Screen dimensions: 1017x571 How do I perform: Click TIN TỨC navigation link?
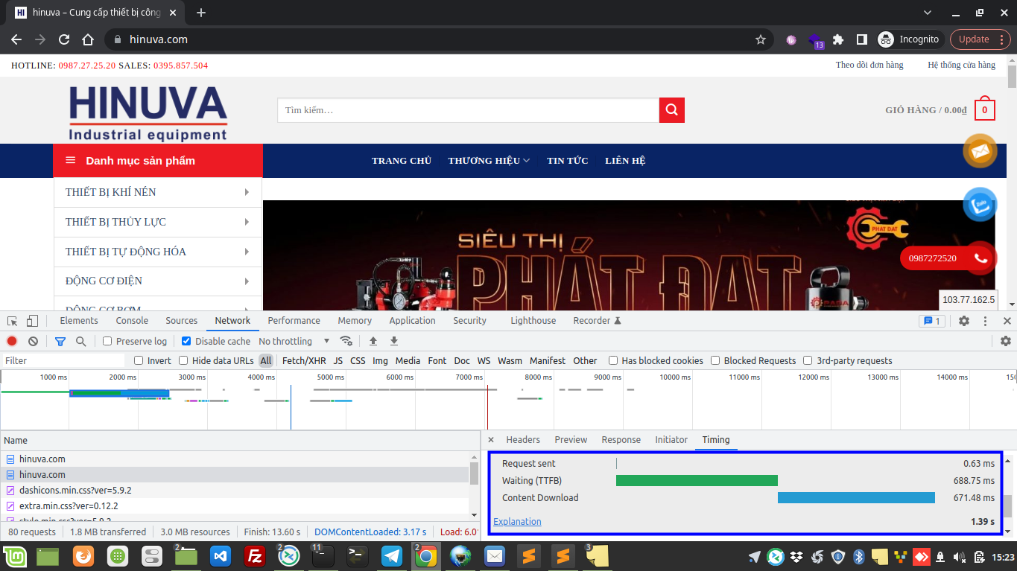coord(568,161)
